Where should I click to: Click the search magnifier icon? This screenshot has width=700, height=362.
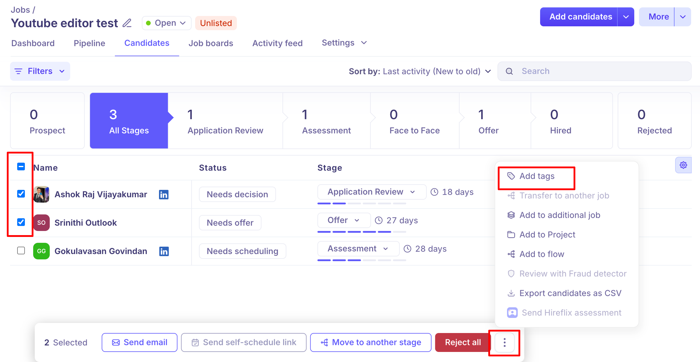509,71
